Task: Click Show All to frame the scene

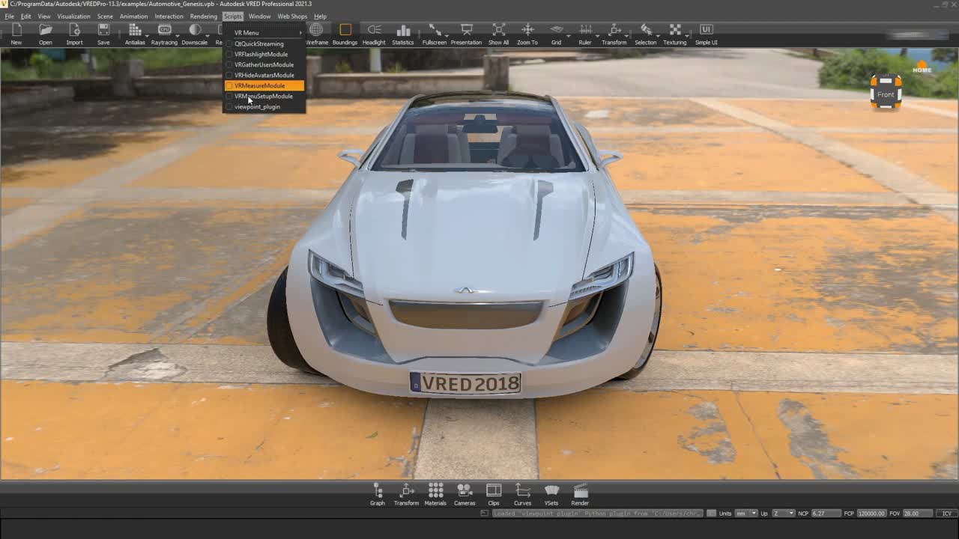Action: coord(498,34)
